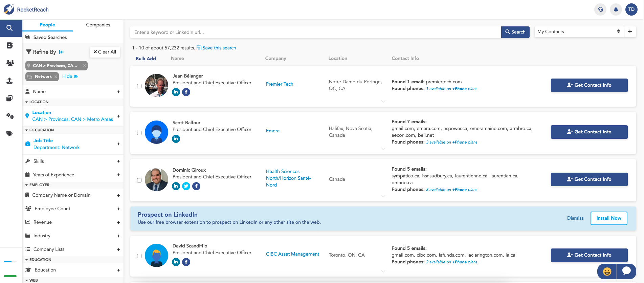
Task: Open the RocketReach home logo
Action: pos(26,9)
